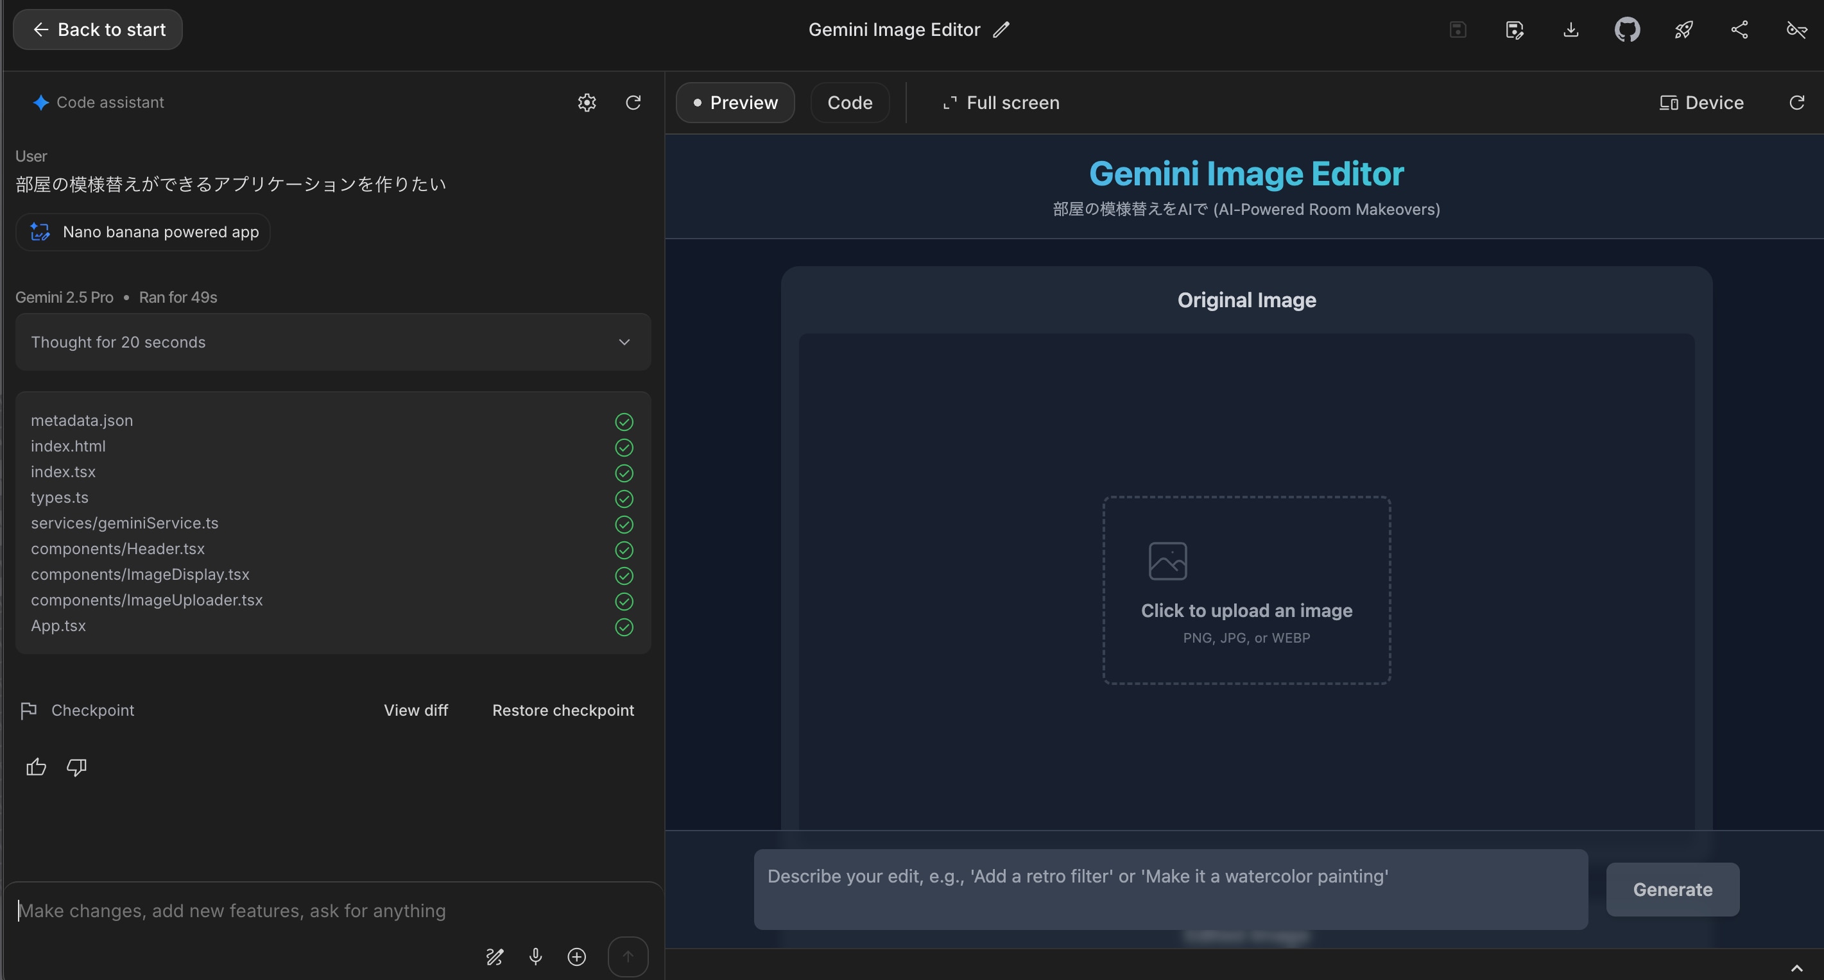Image resolution: width=1824 pixels, height=980 pixels.
Task: Click the plus attach icon in prompt box
Action: click(576, 957)
